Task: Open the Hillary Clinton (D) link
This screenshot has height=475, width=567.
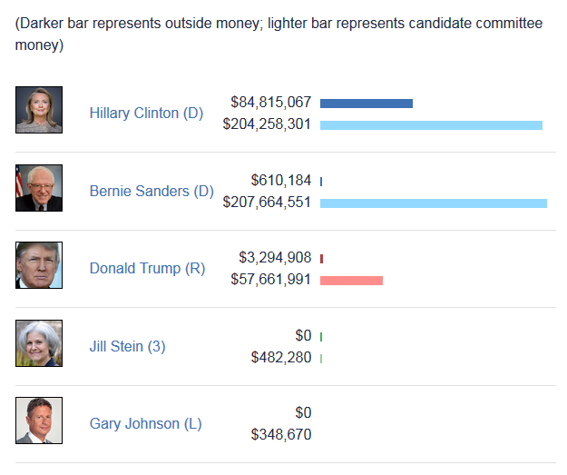Action: pos(146,114)
